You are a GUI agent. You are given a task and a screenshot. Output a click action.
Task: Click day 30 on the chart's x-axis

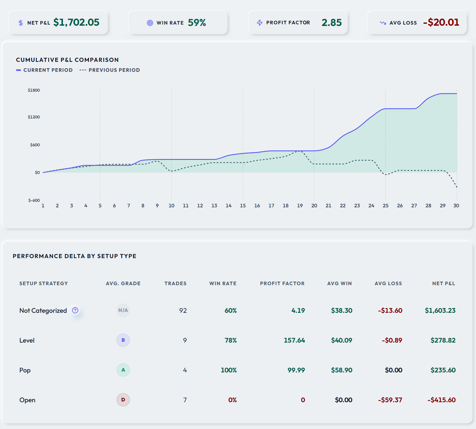point(456,206)
